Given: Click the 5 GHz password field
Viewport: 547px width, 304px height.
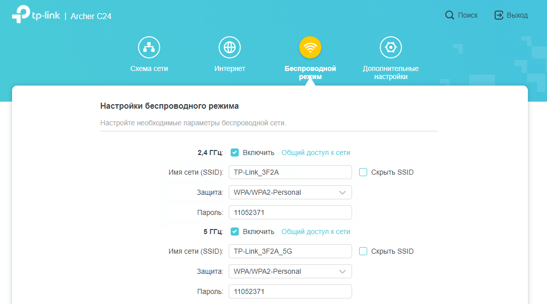Looking at the screenshot, I should point(290,291).
